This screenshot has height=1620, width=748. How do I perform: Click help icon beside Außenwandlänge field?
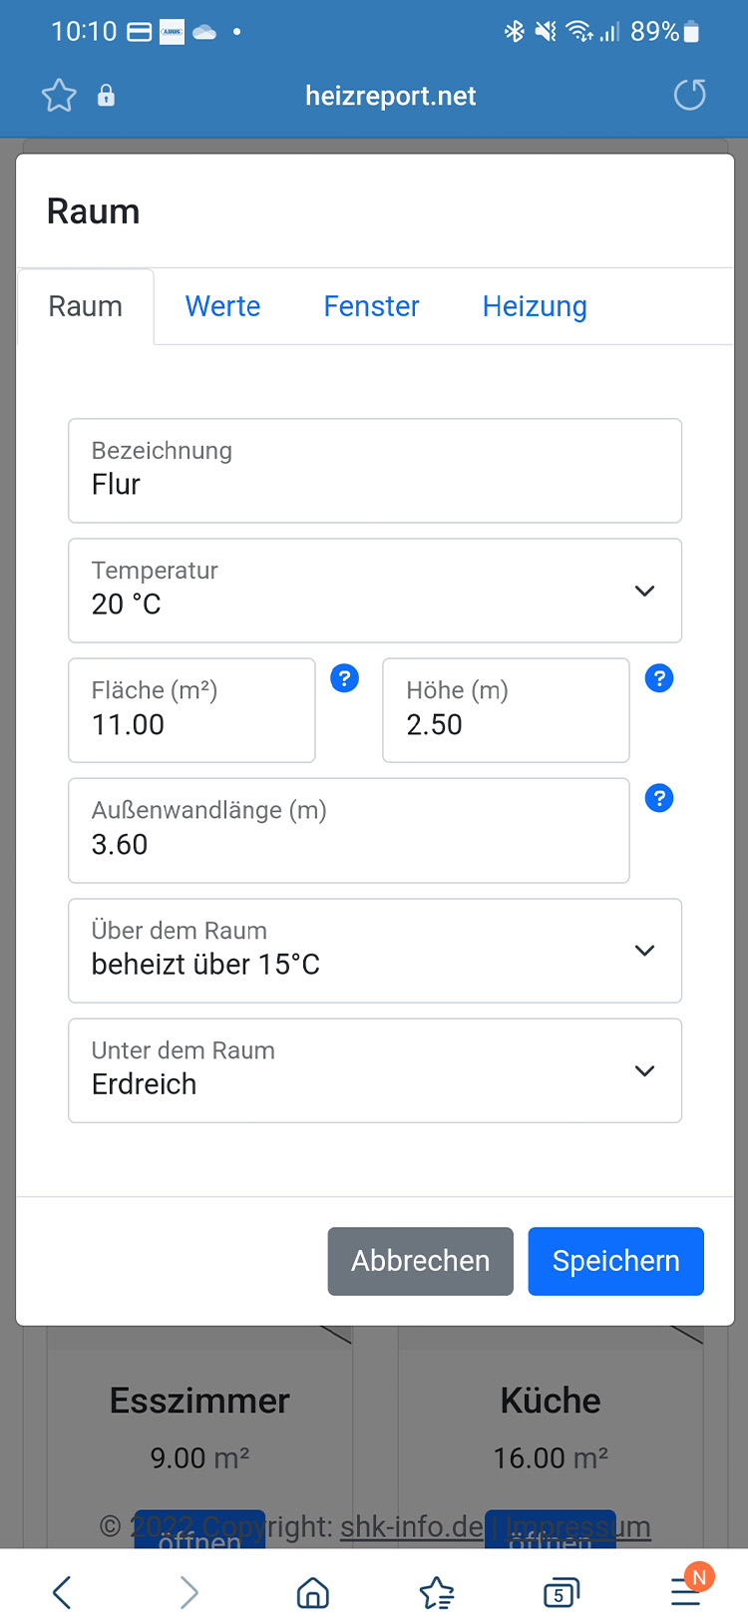tap(659, 799)
